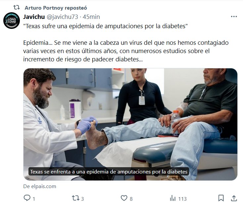Open the El País article image card
This screenshot has width=243, height=207.
tap(130, 124)
